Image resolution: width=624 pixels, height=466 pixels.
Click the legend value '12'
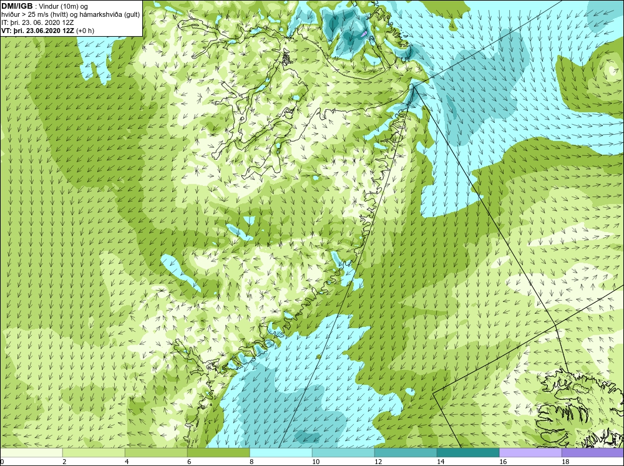378,462
